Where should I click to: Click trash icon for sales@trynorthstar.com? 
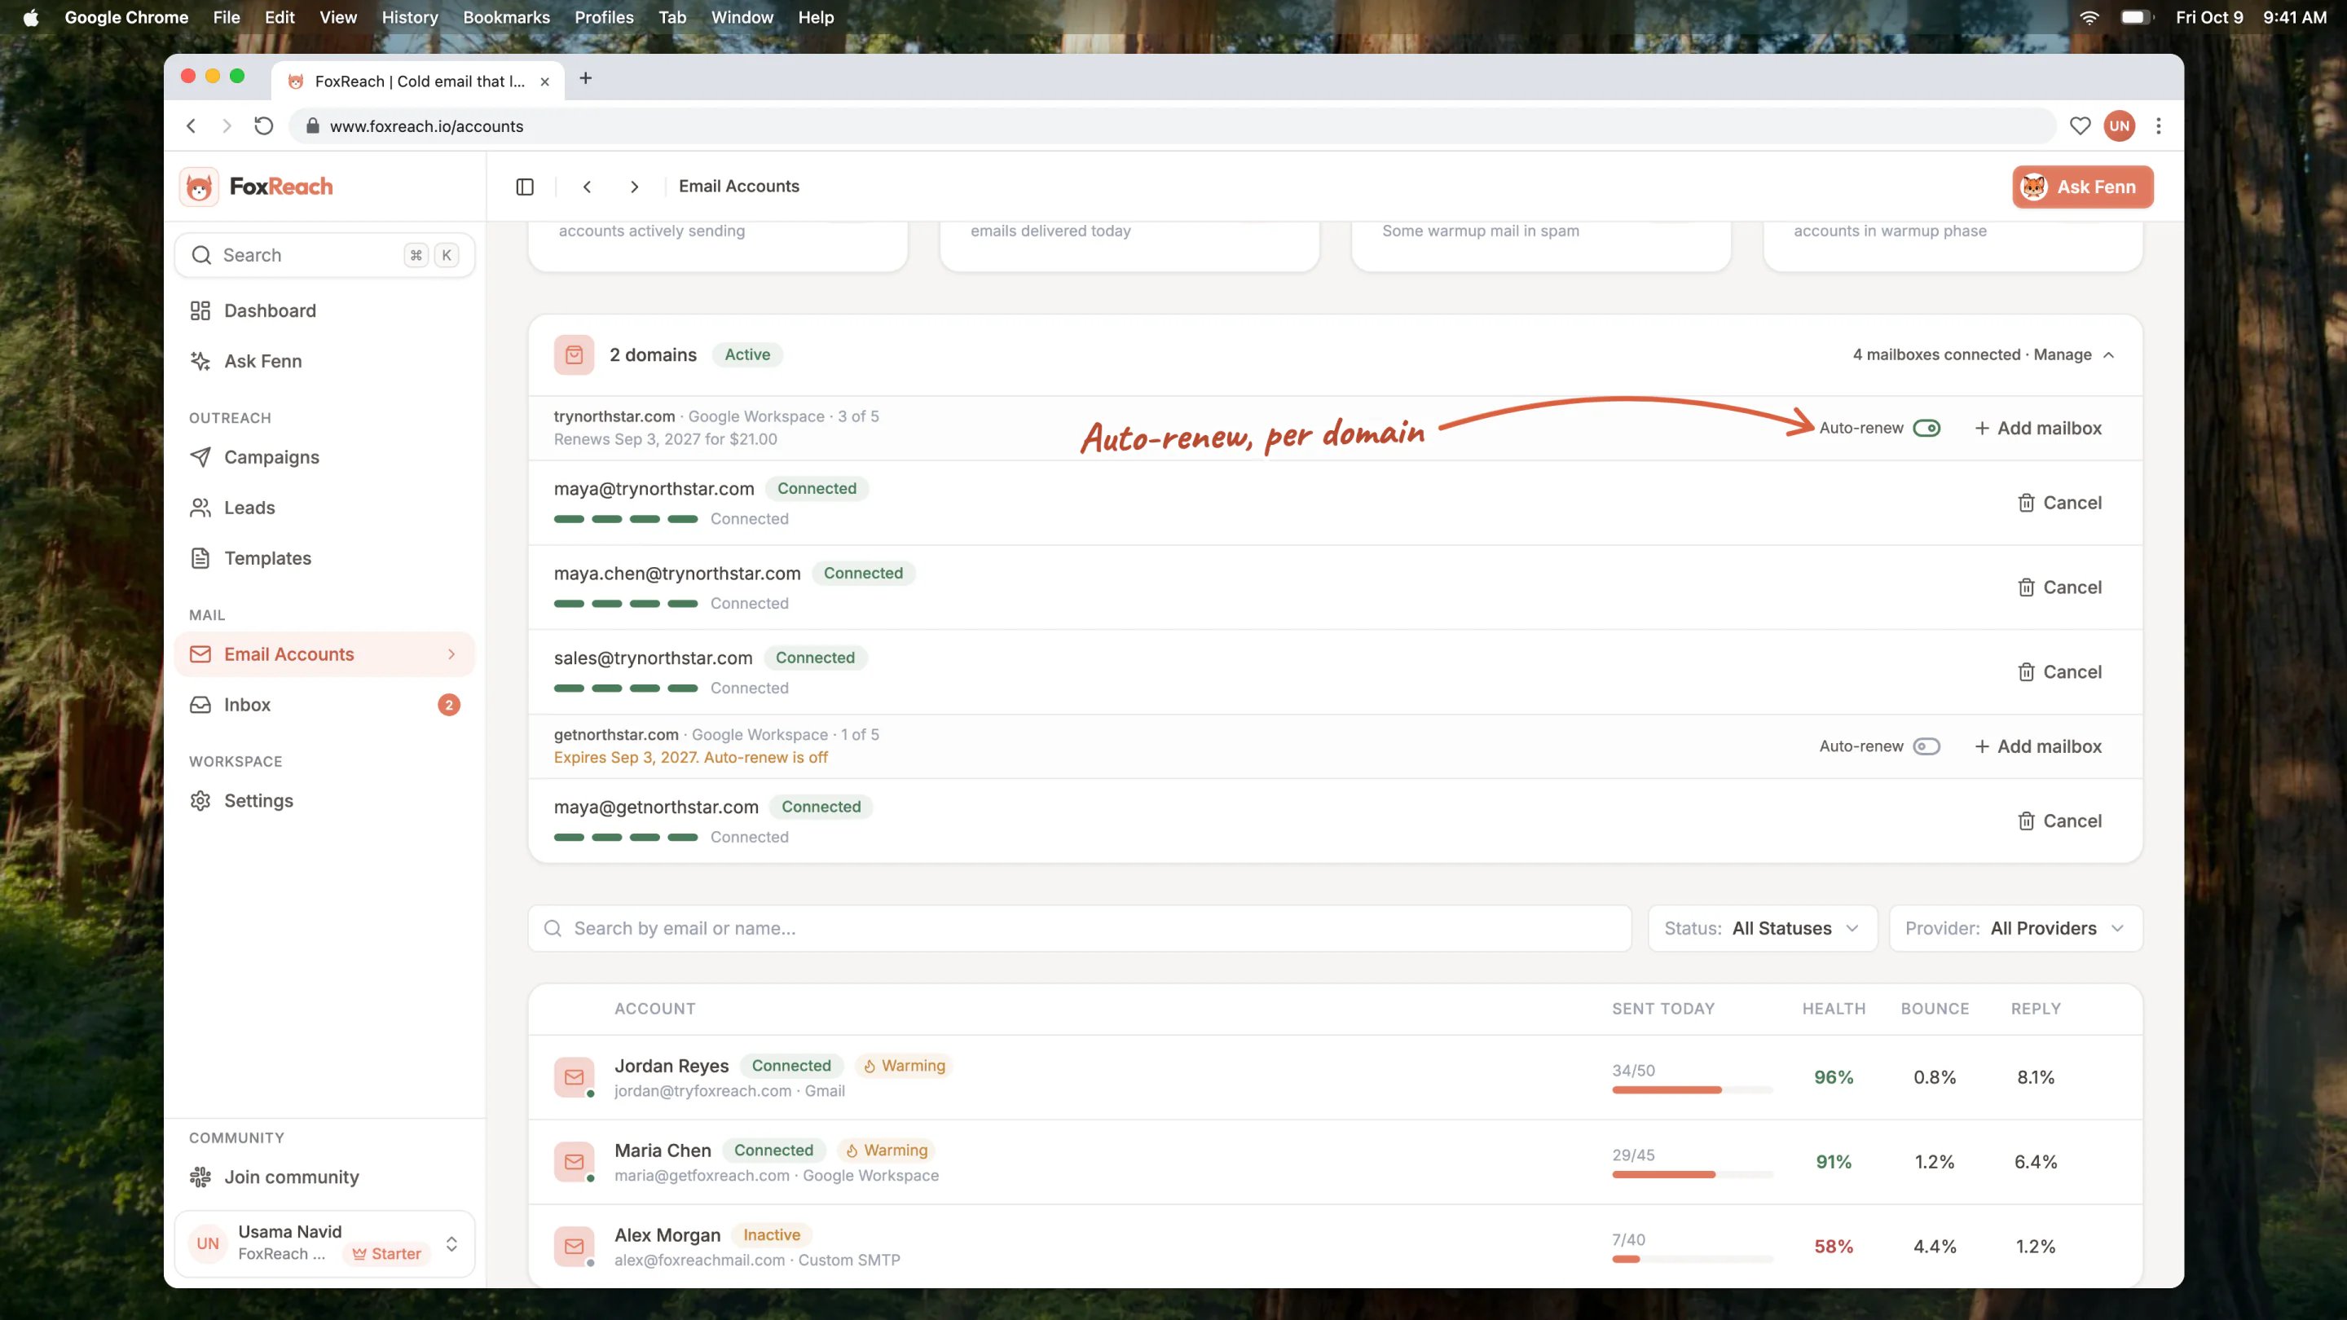[2025, 672]
